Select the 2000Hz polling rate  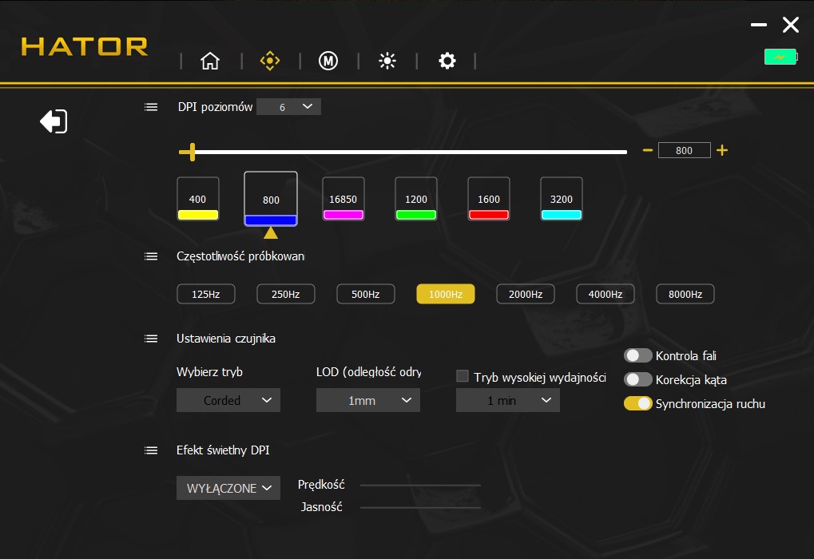(525, 294)
